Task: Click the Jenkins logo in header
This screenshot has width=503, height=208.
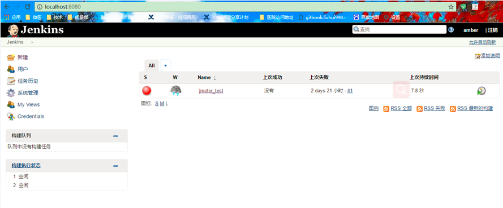Action: click(35, 30)
